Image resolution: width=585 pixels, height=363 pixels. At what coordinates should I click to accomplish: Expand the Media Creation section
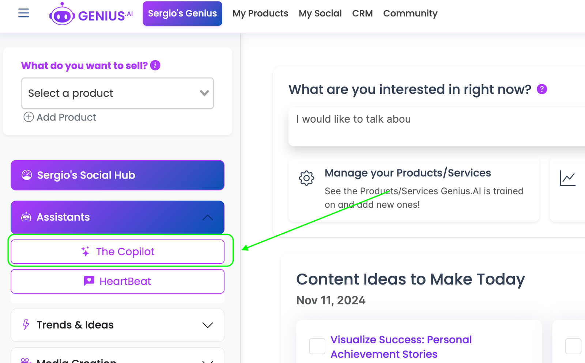point(208,360)
